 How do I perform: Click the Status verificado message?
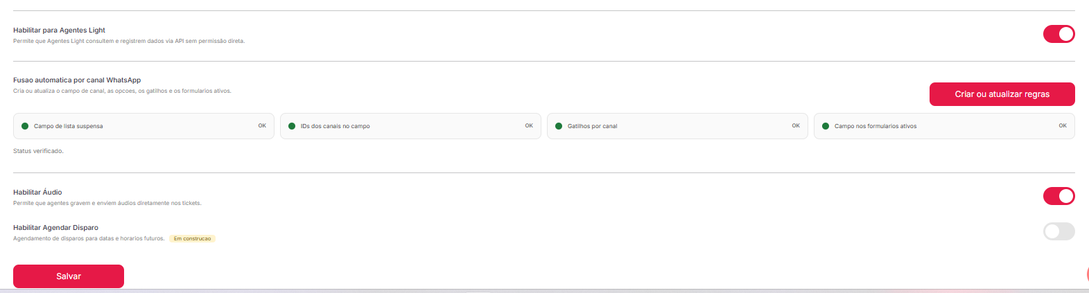click(x=38, y=151)
